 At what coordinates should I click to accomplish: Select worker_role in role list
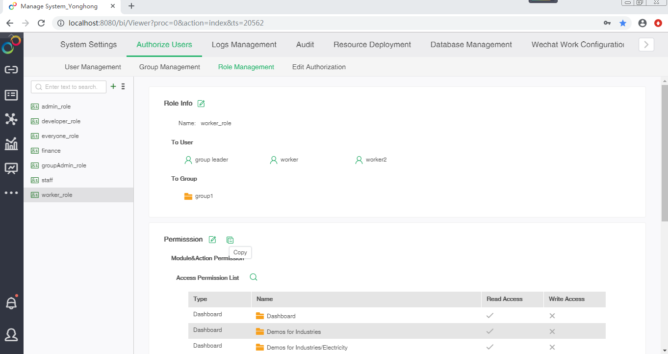(x=78, y=195)
